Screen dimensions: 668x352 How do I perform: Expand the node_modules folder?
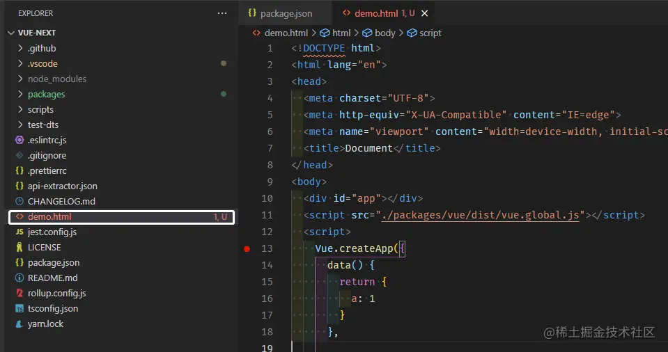(x=20, y=79)
